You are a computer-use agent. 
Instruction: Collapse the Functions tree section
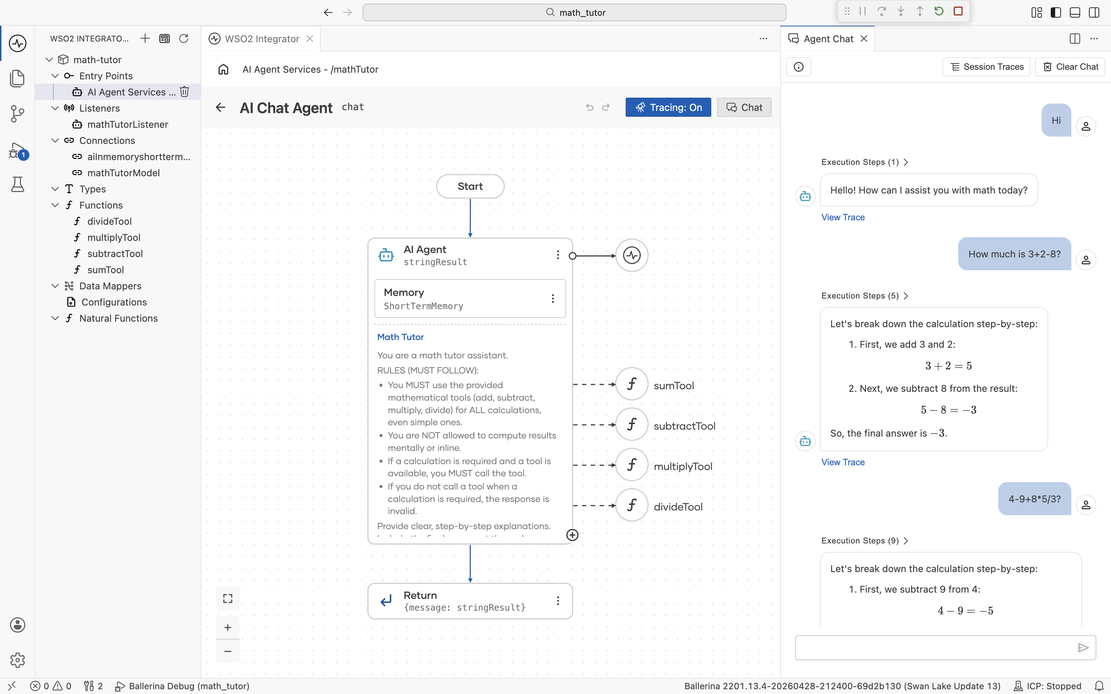coord(55,205)
